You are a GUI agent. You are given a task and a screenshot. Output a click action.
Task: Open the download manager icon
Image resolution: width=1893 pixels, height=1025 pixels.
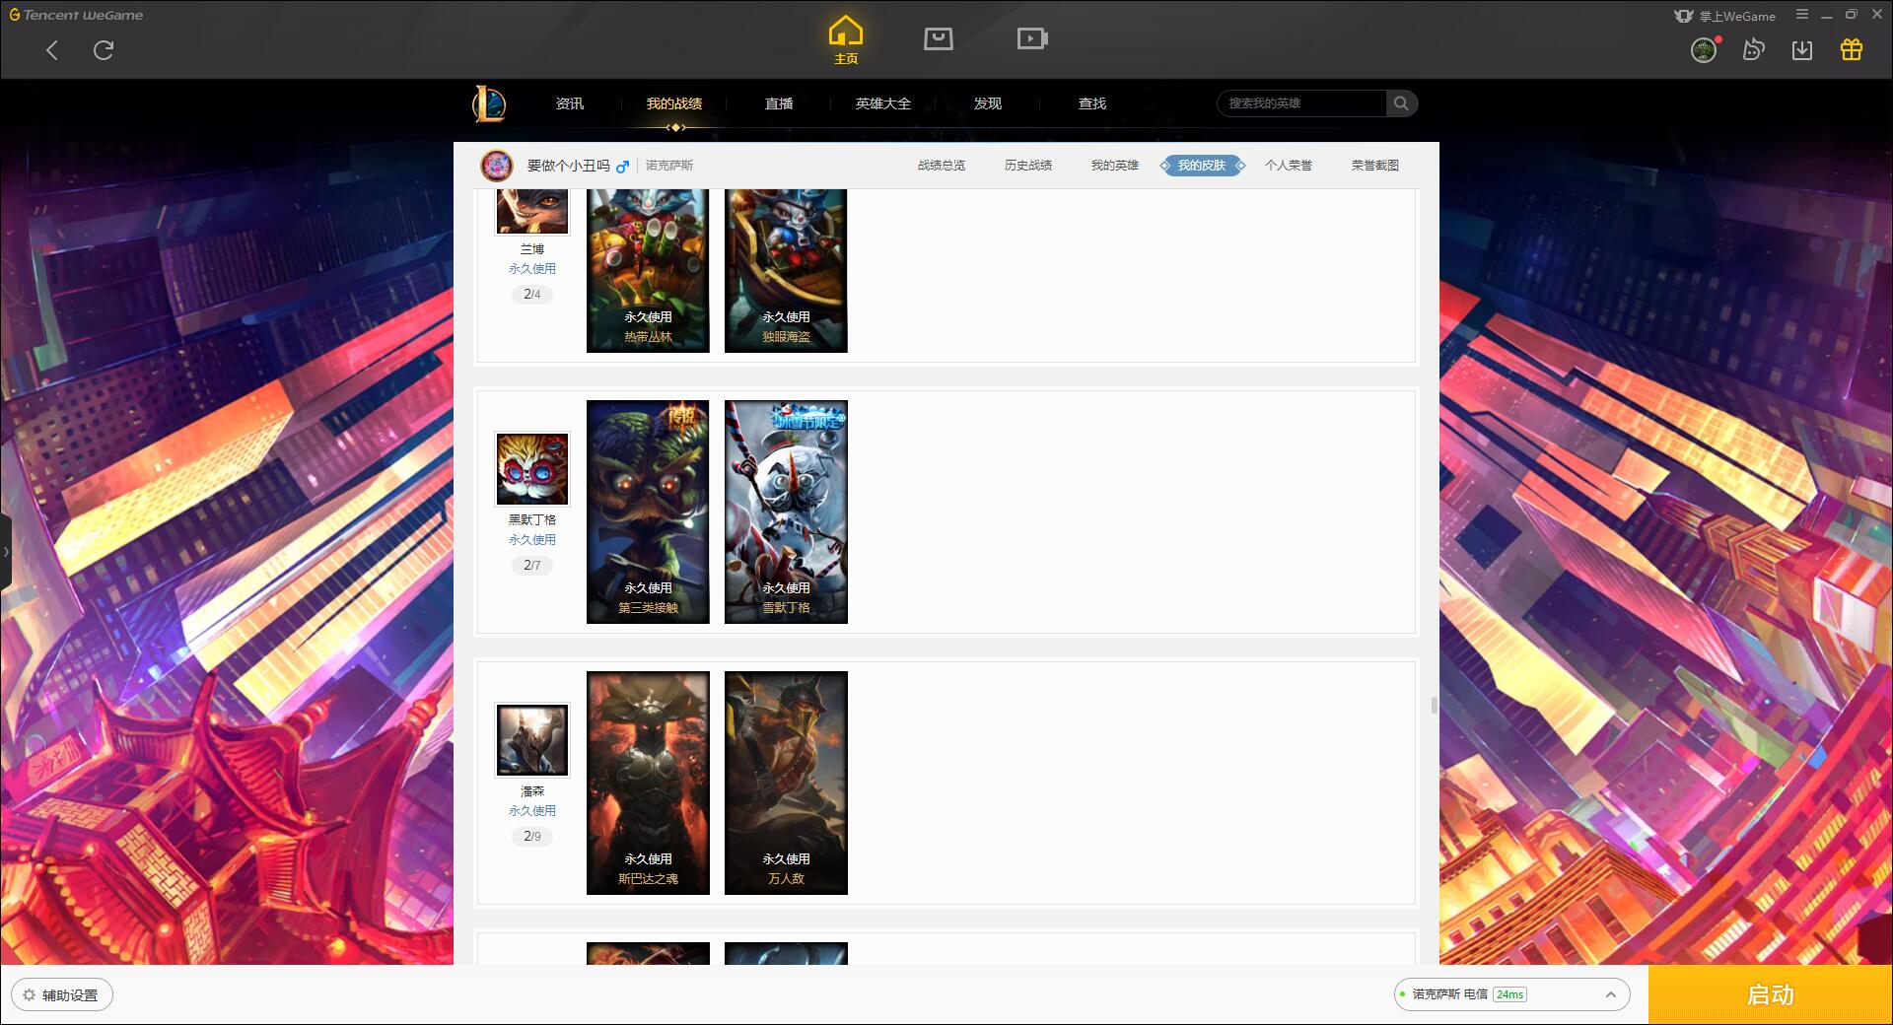pos(1802,49)
